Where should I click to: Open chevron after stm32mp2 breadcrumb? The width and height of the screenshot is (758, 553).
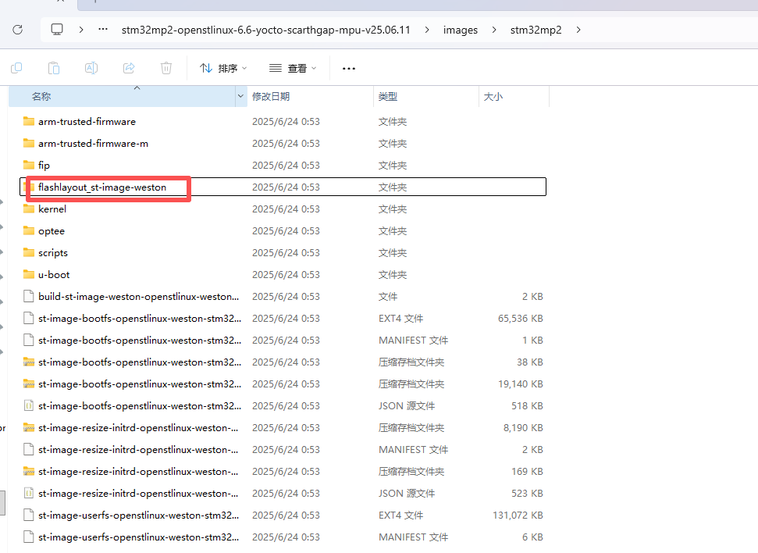[578, 30]
